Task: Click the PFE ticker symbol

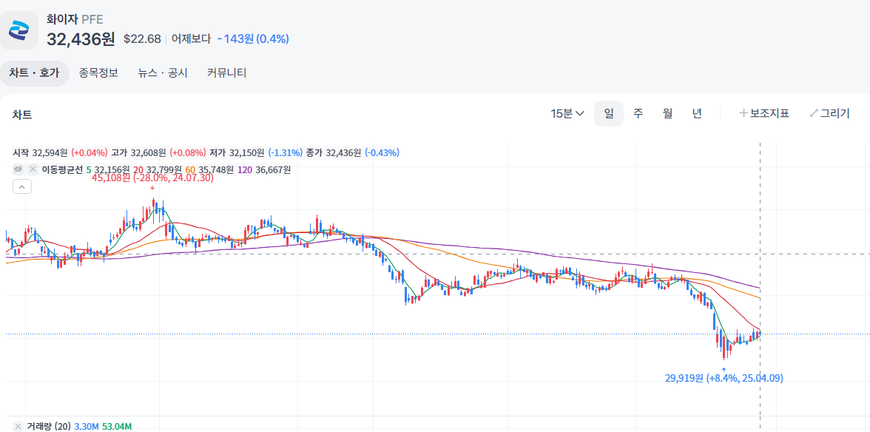Action: pos(92,21)
